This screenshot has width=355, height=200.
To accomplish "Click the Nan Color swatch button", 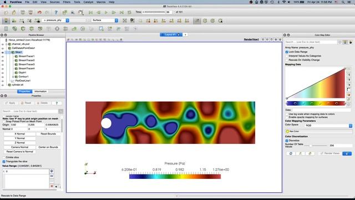I will (319, 131).
